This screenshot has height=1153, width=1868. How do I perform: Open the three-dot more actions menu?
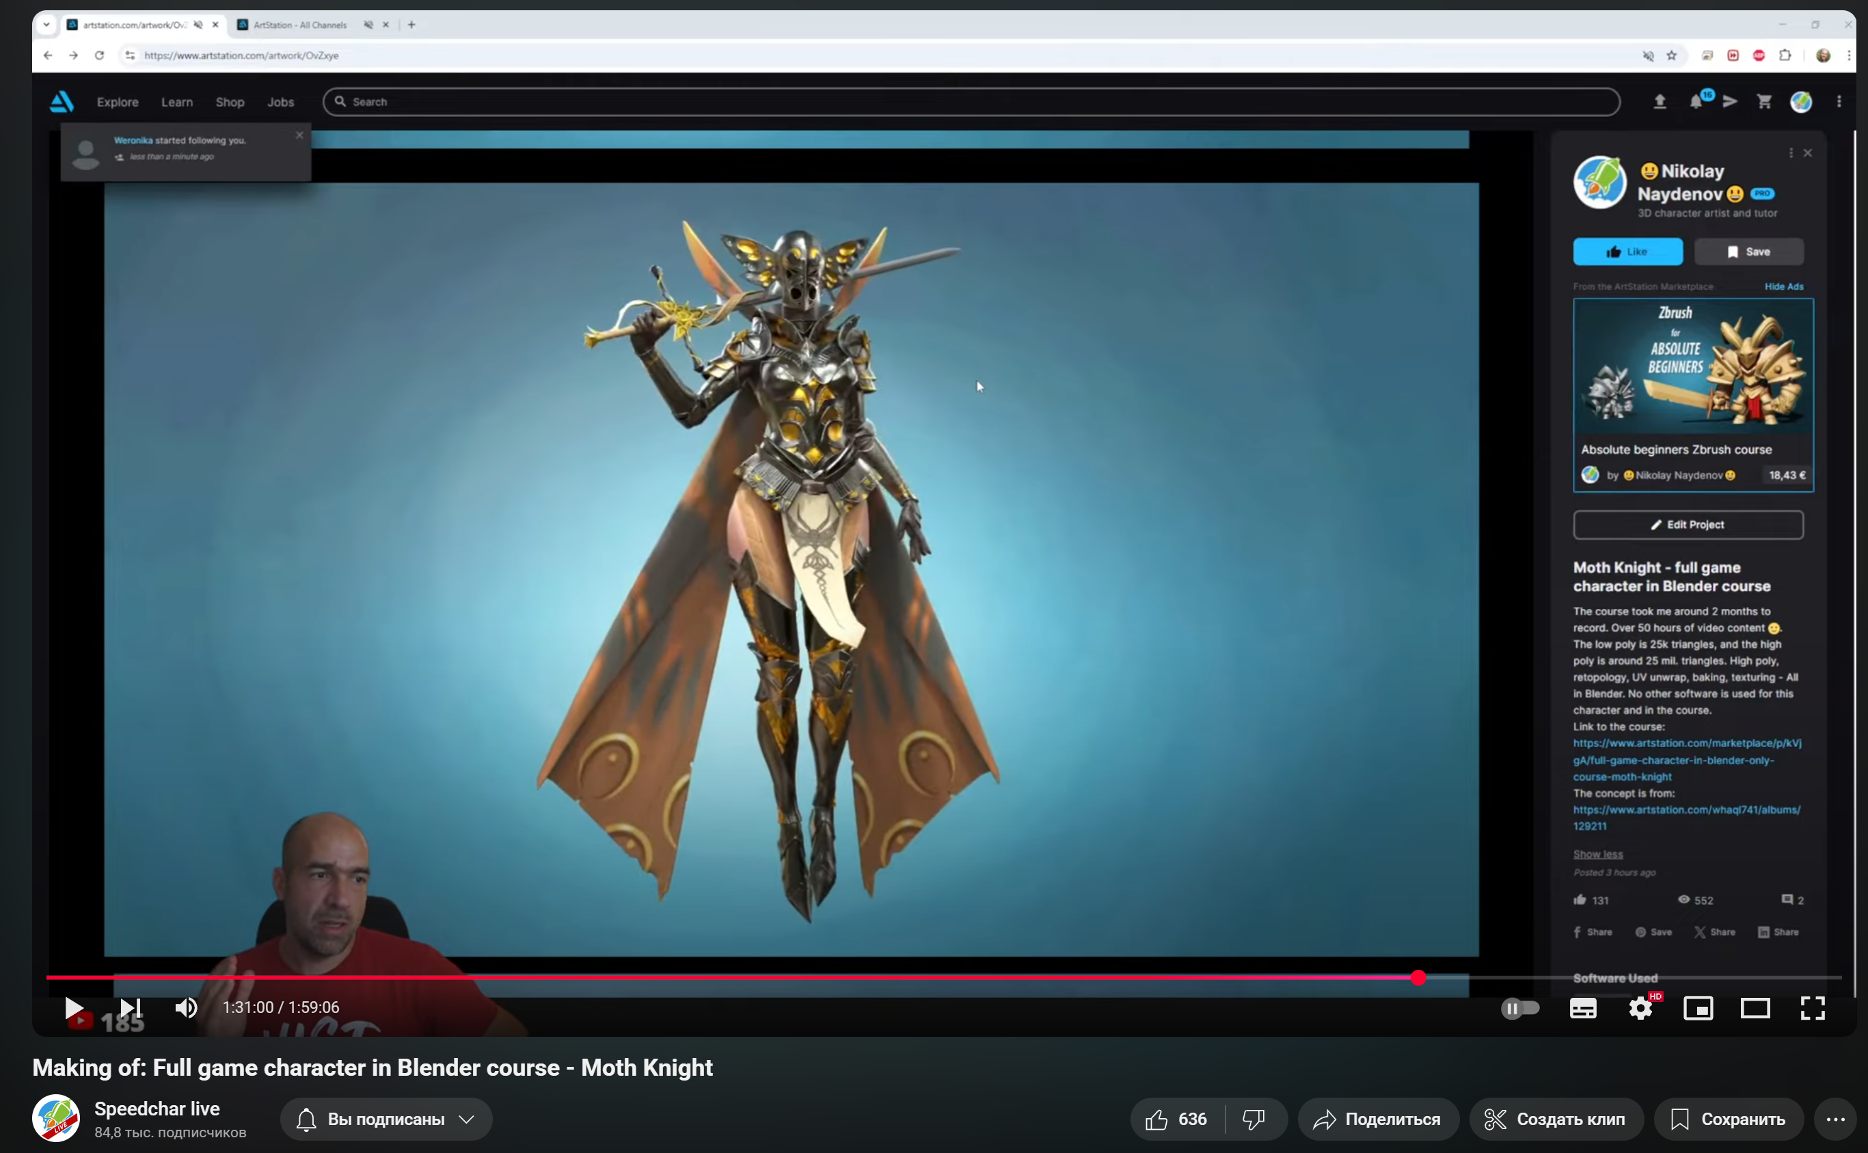1835,1119
